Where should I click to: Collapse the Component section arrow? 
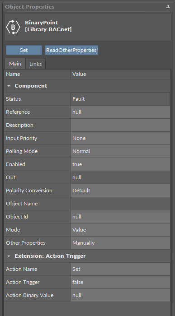[9, 86]
